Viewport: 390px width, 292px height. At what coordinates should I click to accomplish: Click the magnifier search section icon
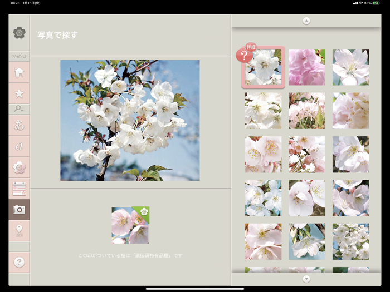click(18, 109)
